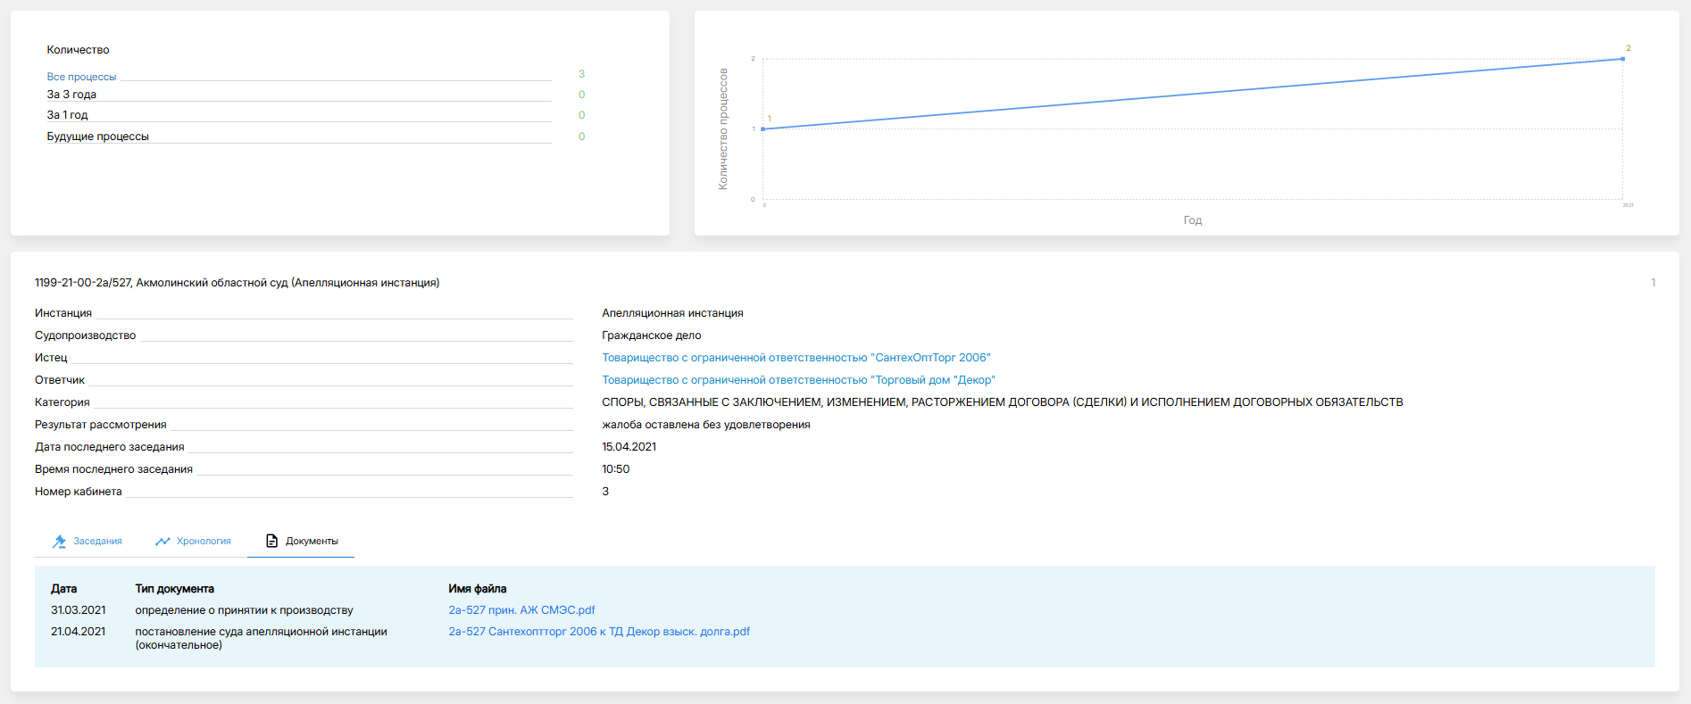Select the Документы tab label

(312, 542)
